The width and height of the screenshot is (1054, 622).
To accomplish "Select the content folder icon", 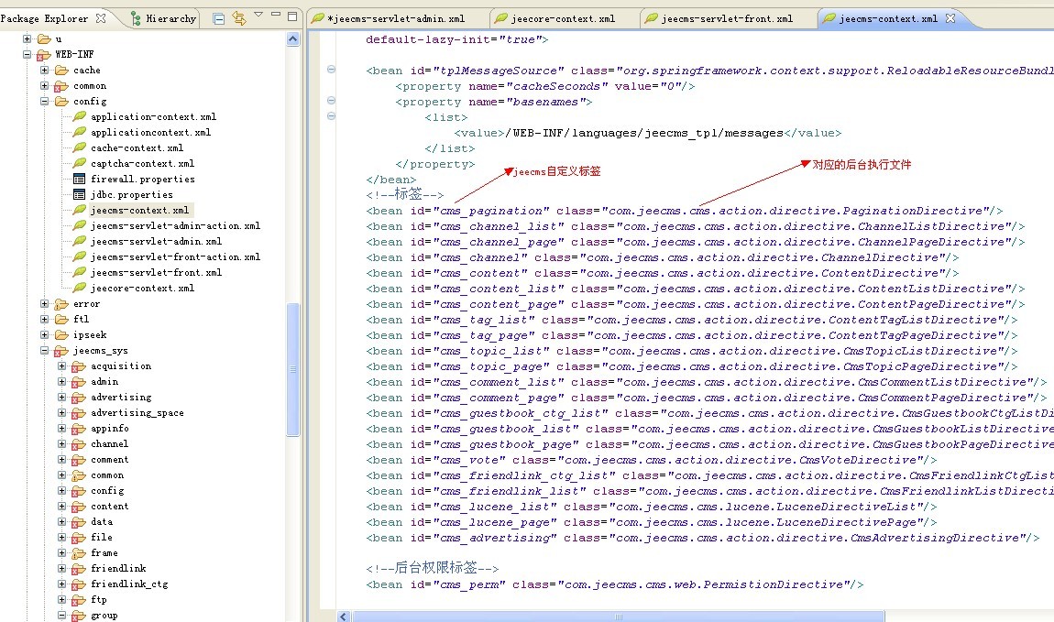I will click(79, 507).
